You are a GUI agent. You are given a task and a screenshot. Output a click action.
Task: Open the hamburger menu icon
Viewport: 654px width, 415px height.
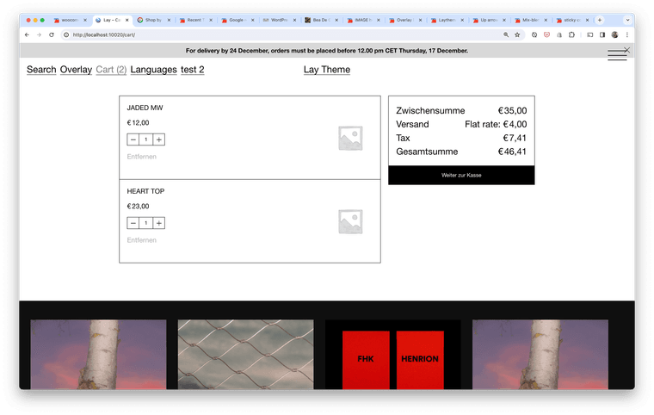616,56
